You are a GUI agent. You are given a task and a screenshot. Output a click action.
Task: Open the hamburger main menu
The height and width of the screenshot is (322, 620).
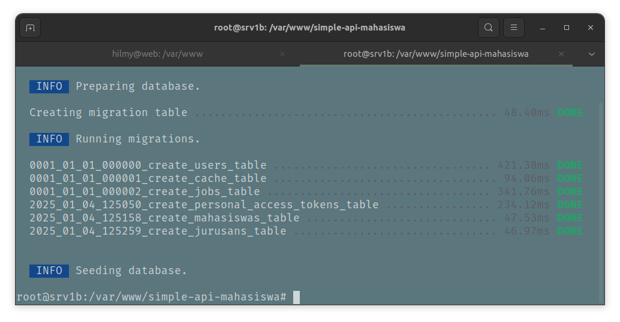(x=514, y=28)
